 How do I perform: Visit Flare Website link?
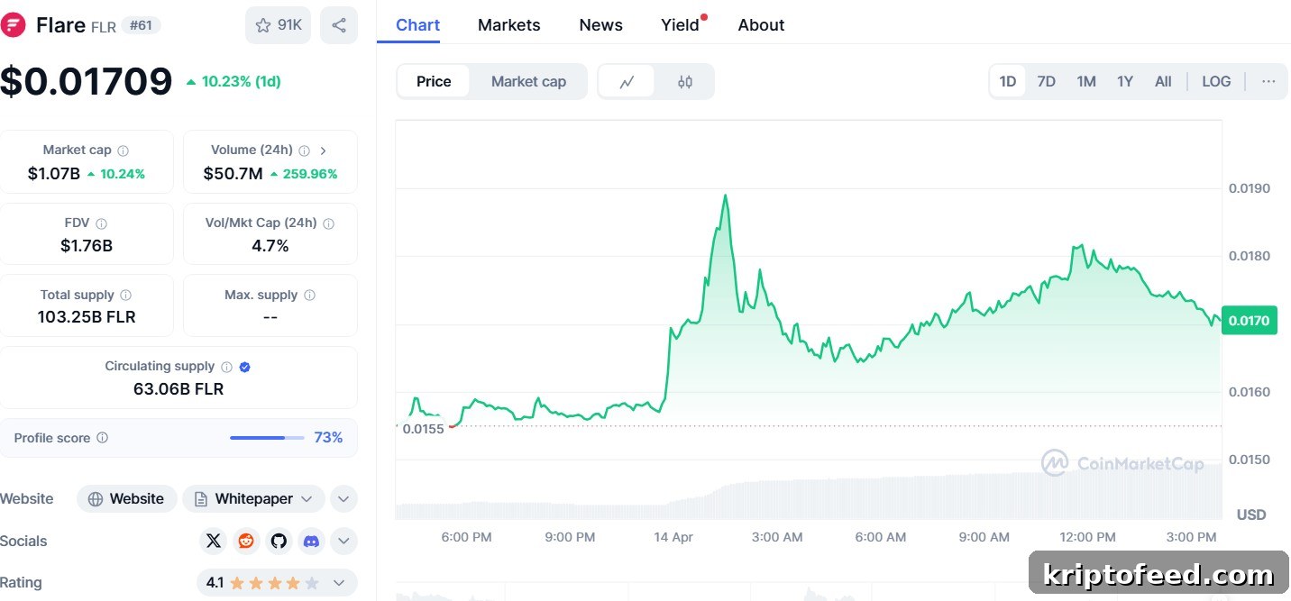click(x=126, y=499)
